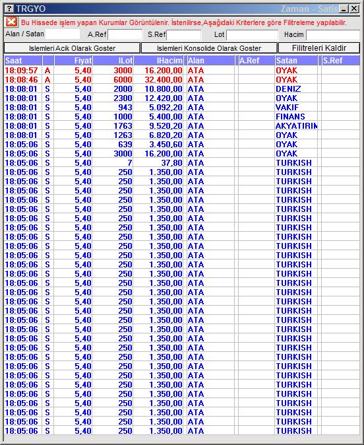The height and width of the screenshot is (445, 364).
Task: Click into the Hacim filter field
Action: (333, 34)
